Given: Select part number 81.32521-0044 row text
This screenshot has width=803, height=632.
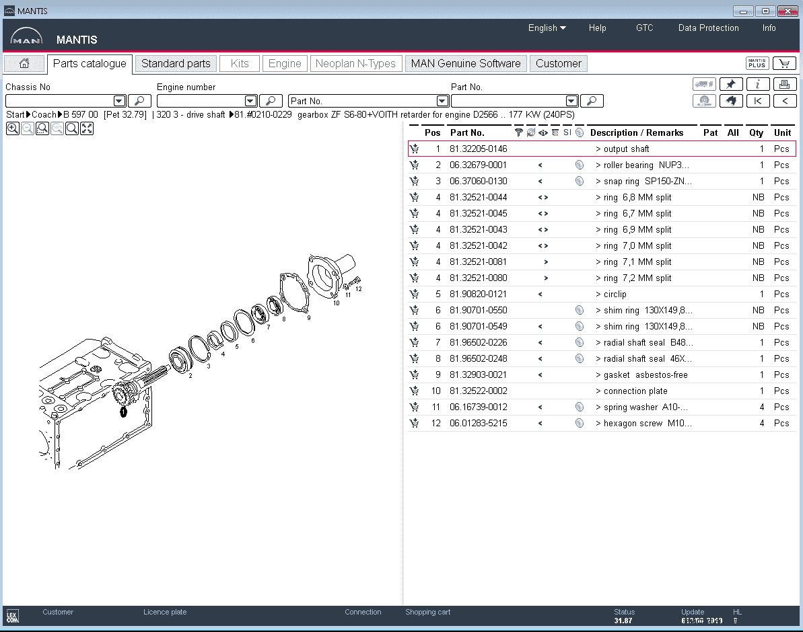Looking at the screenshot, I should [x=479, y=198].
